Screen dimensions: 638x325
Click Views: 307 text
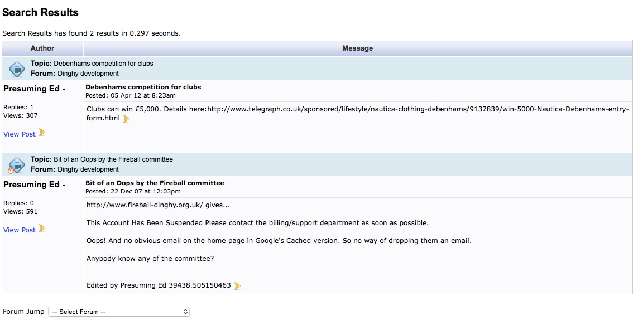[20, 115]
